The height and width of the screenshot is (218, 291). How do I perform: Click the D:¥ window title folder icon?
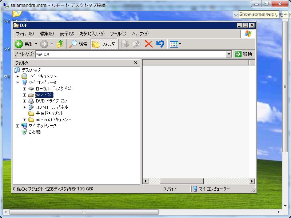[16, 25]
